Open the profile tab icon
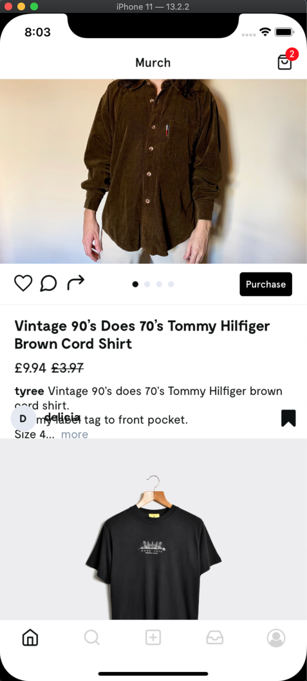The image size is (307, 681). click(276, 638)
